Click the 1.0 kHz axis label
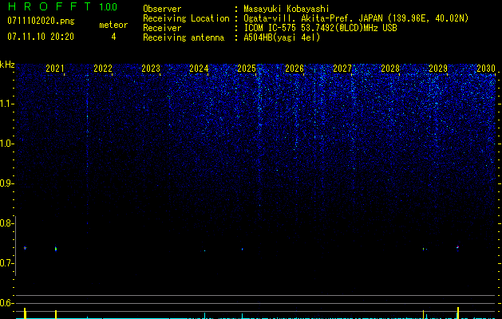The height and width of the screenshot is (319, 502). click(x=6, y=144)
